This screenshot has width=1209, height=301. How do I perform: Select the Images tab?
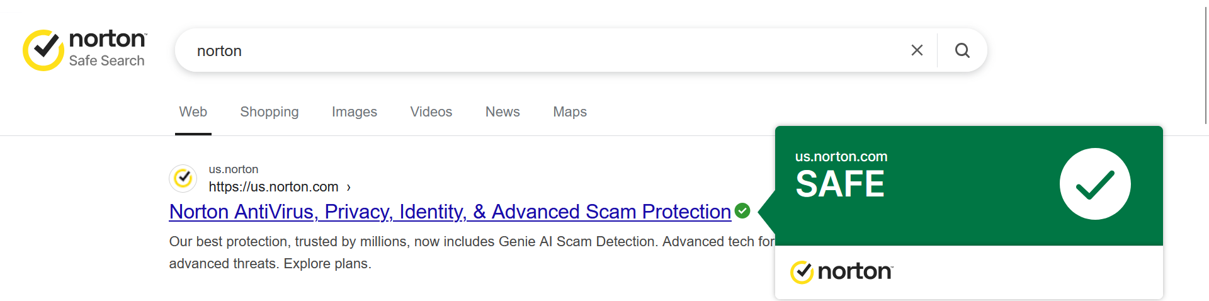pyautogui.click(x=355, y=112)
